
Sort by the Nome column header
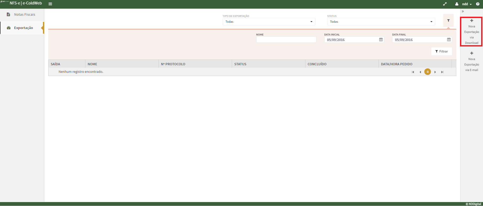coord(122,64)
